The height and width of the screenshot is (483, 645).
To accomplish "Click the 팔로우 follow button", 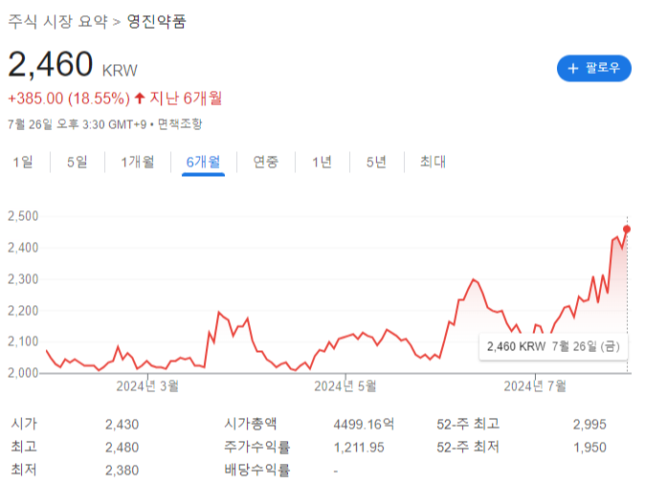I will 593,68.
